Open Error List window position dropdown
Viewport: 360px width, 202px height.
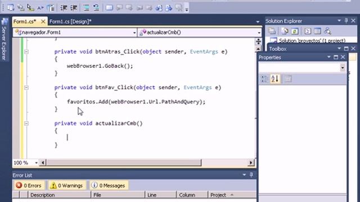click(x=244, y=175)
